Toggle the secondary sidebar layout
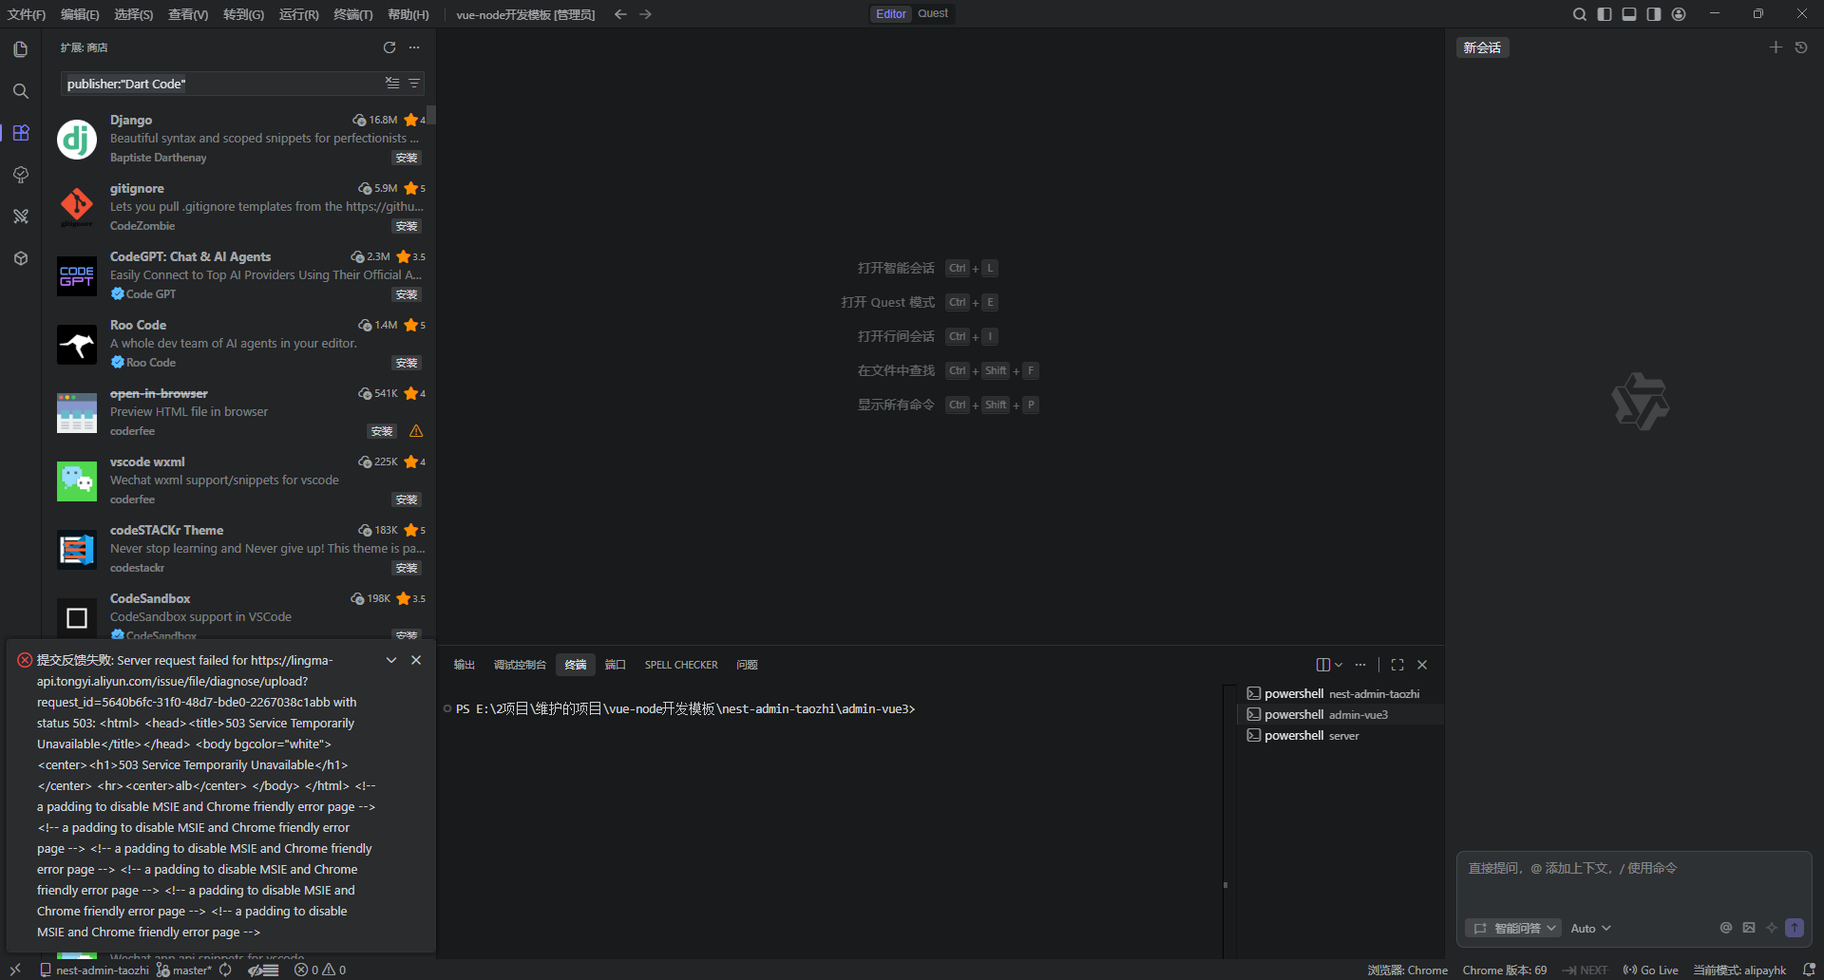 click(x=1654, y=14)
